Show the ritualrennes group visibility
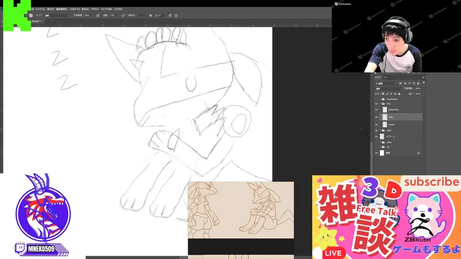The width and height of the screenshot is (461, 259). [x=376, y=99]
